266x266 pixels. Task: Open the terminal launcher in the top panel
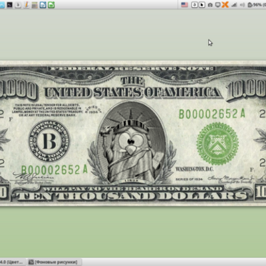coord(9,5)
